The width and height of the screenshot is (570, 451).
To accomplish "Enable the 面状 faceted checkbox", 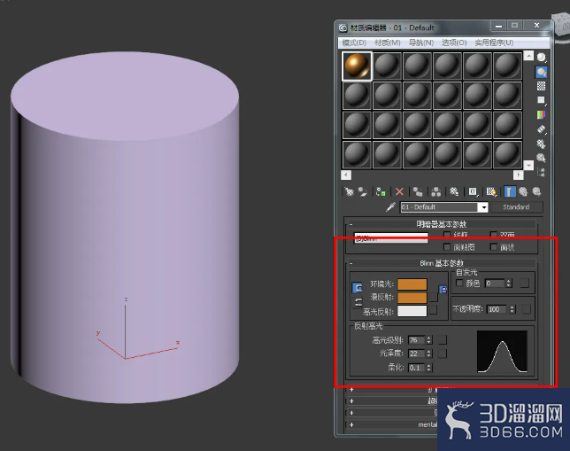I will [x=493, y=247].
